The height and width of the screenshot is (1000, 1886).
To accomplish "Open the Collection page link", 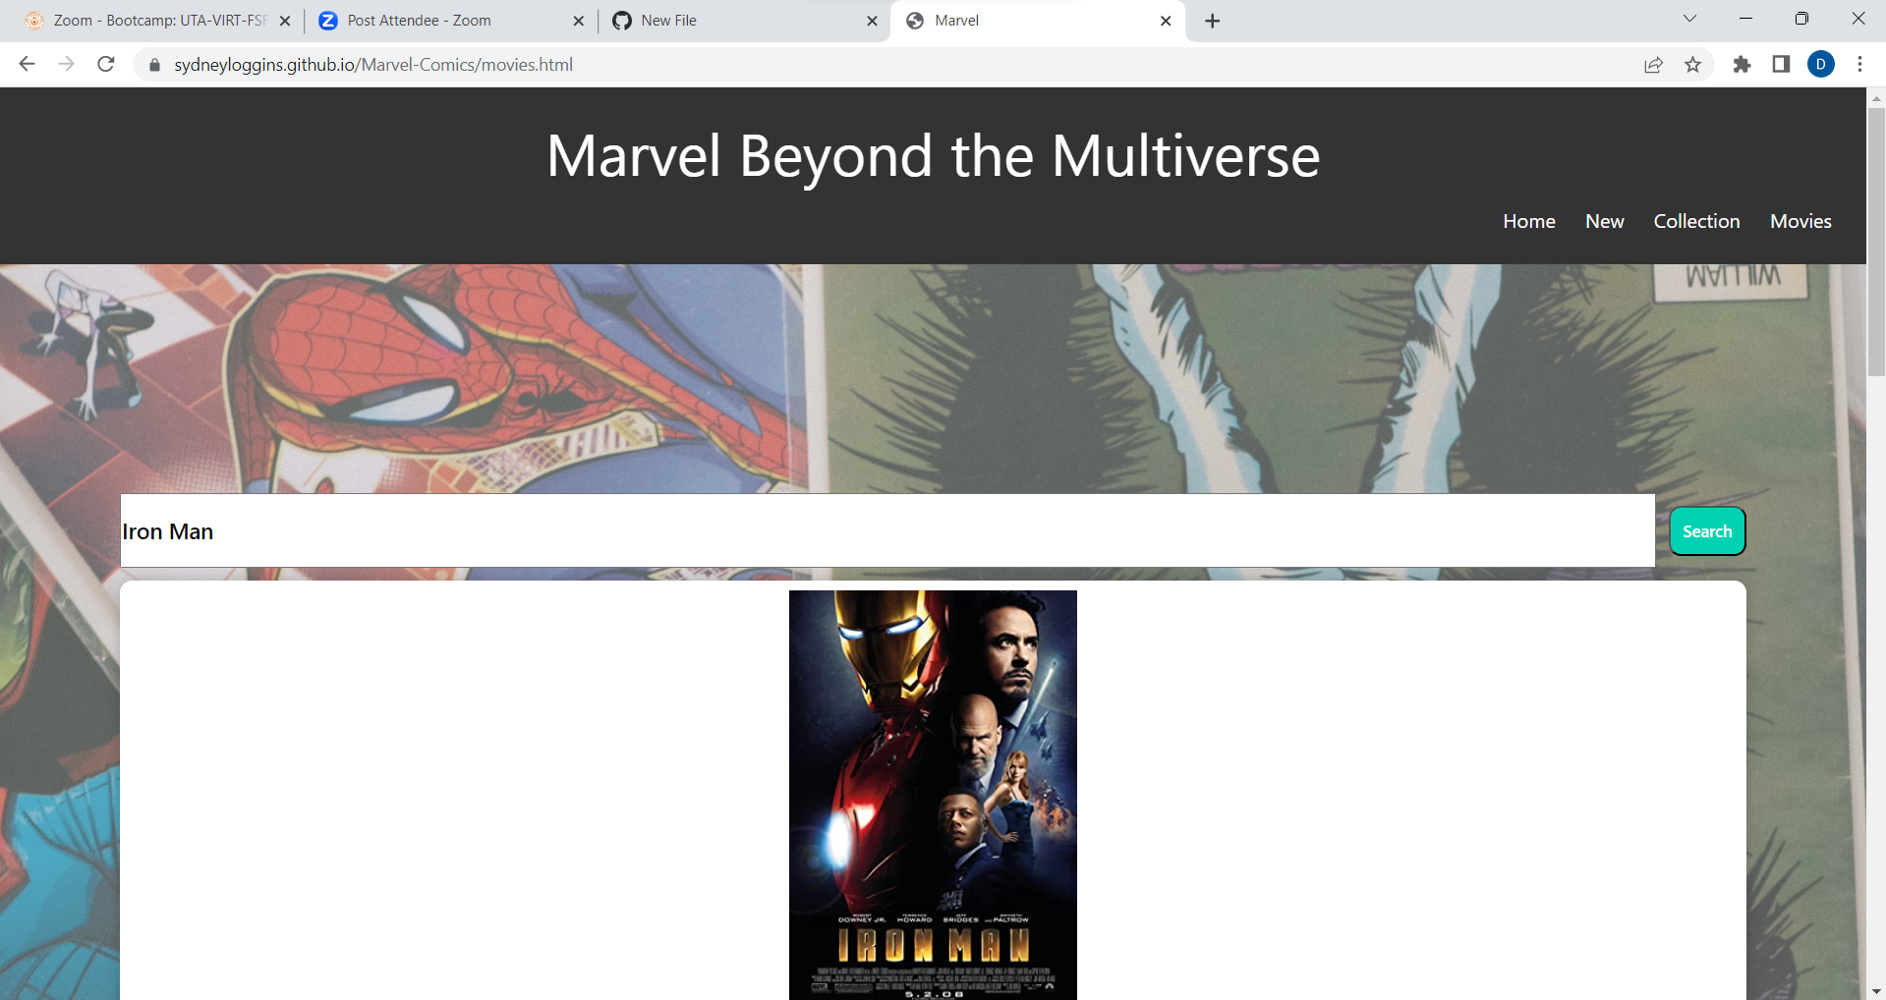I will tap(1696, 221).
